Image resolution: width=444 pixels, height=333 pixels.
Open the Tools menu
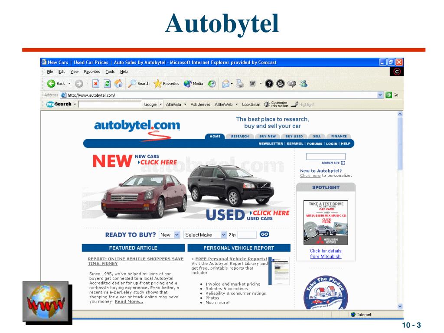point(110,72)
